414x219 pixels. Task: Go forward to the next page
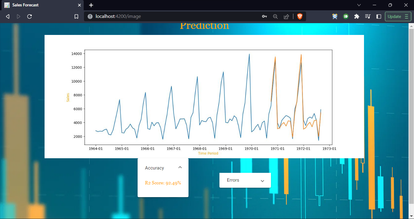(18, 16)
